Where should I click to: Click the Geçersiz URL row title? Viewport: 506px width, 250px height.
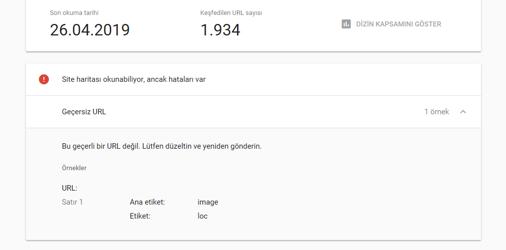click(x=84, y=112)
